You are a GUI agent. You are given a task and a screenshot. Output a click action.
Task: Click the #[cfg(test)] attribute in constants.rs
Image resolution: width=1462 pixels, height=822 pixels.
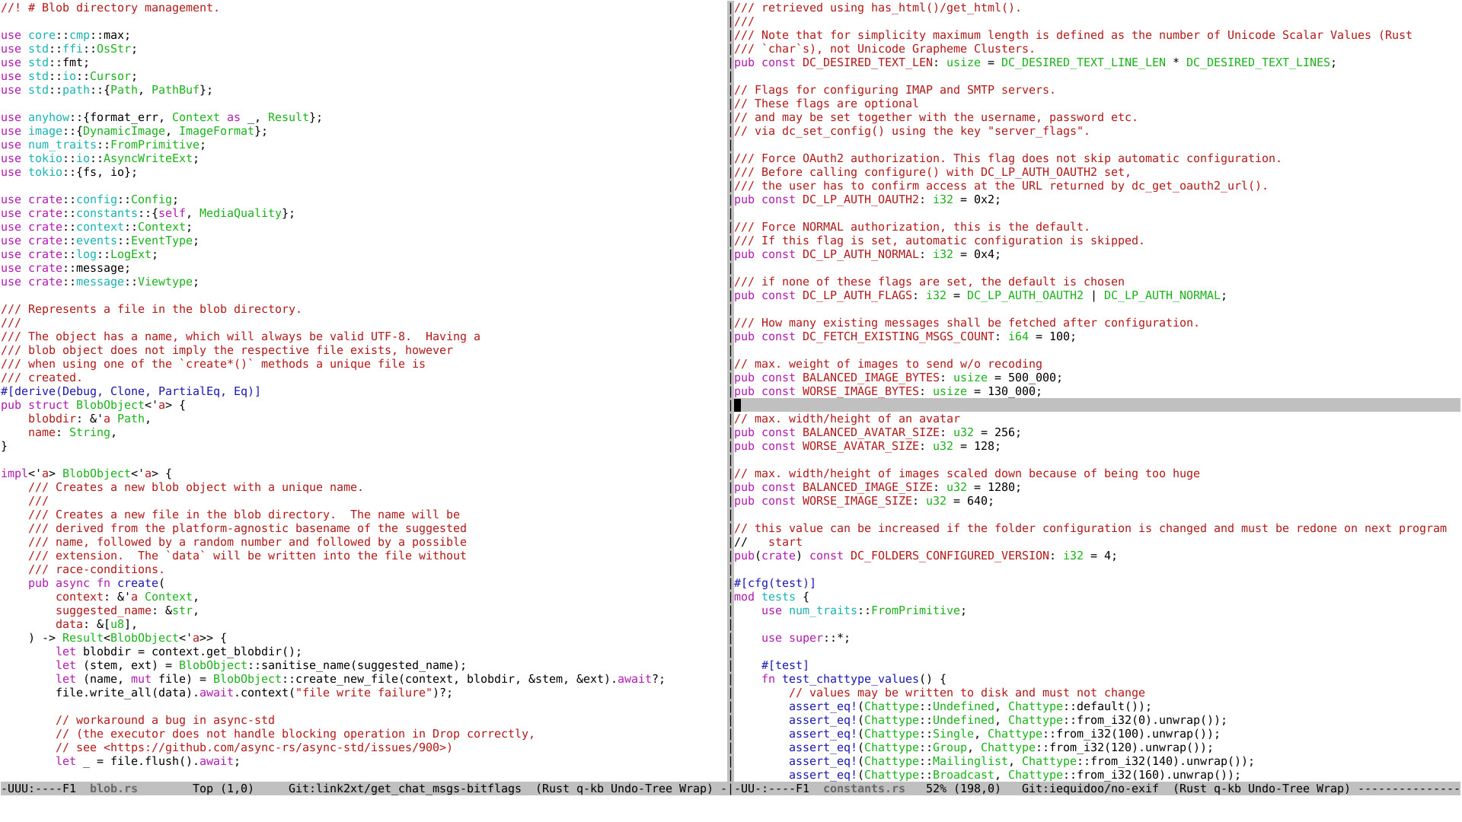click(774, 583)
